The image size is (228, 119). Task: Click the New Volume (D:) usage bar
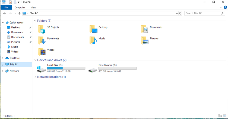tap(118, 68)
